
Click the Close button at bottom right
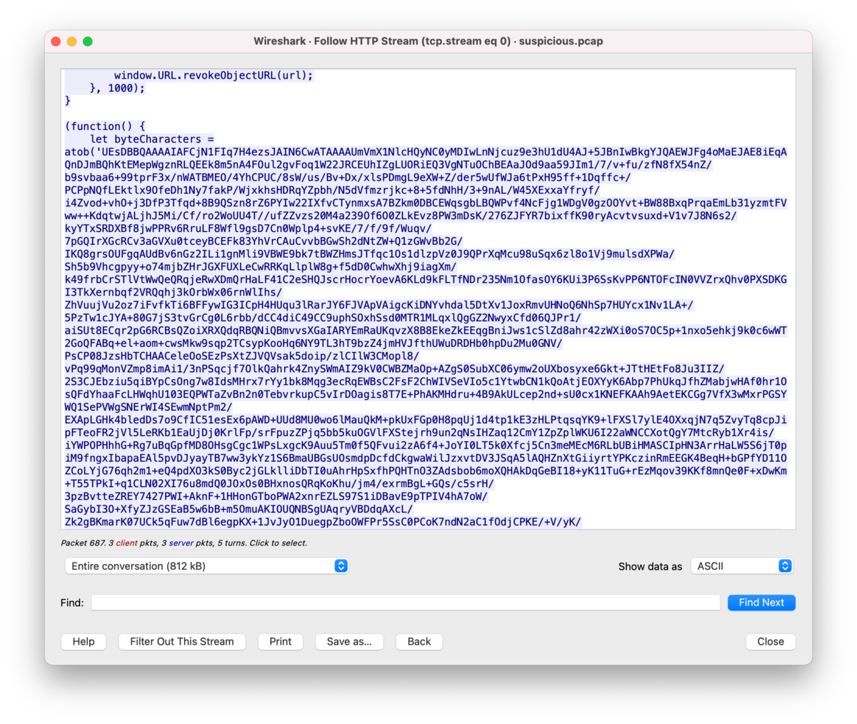(771, 642)
